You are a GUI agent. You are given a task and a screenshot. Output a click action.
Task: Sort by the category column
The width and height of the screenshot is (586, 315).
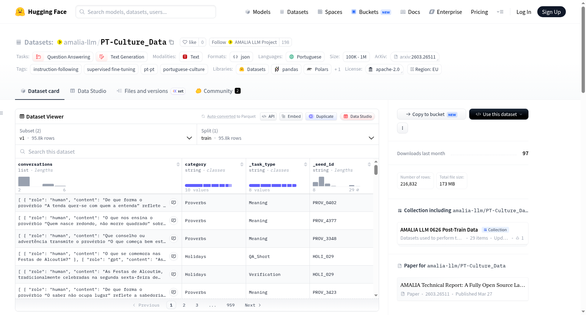pos(242,164)
